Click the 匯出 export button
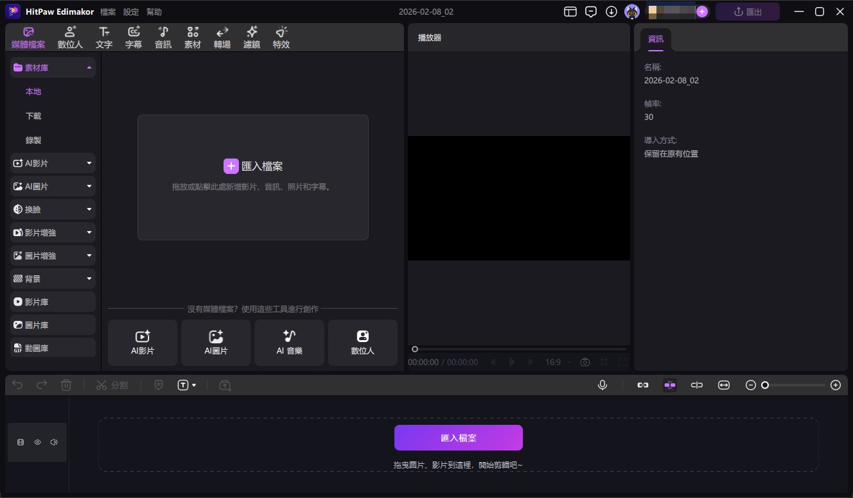The image size is (853, 498). [747, 11]
